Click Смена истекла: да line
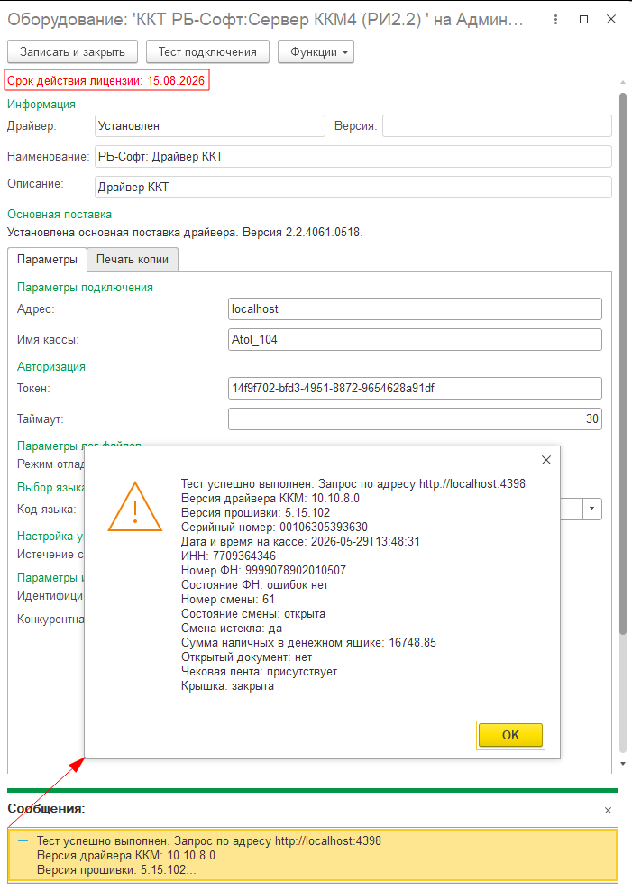Image resolution: width=632 pixels, height=891 pixels. tap(232, 629)
